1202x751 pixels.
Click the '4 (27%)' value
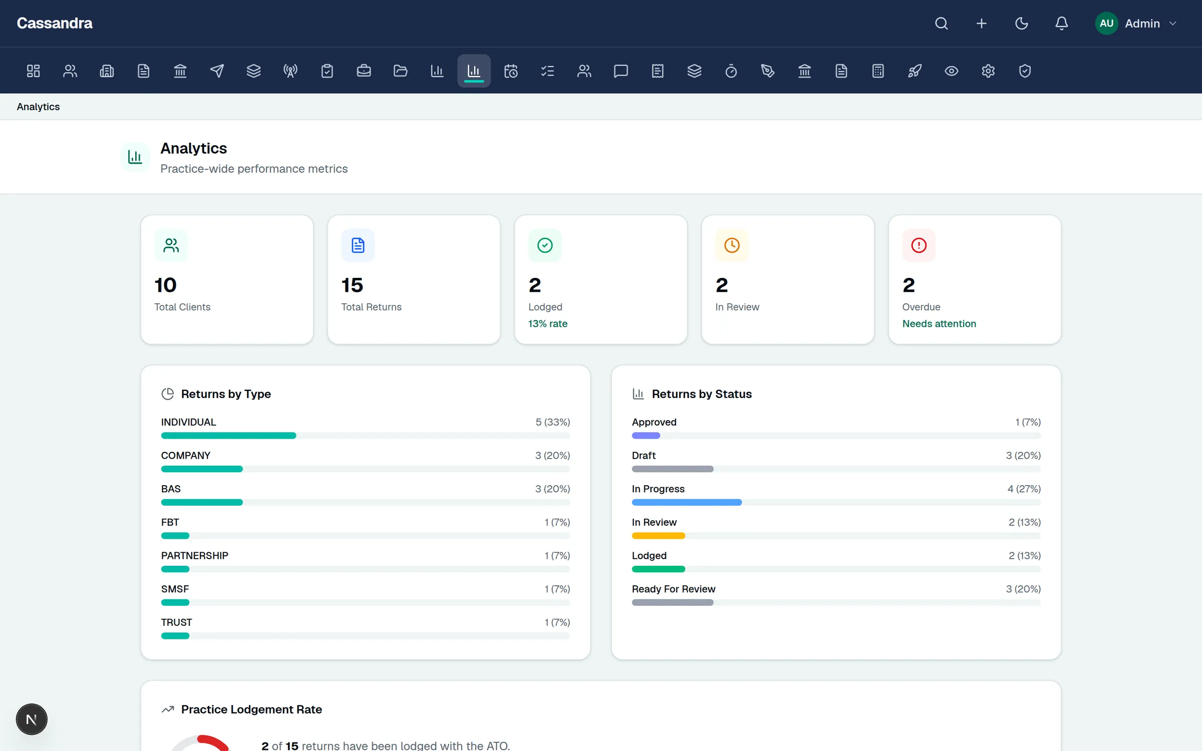tap(1024, 489)
